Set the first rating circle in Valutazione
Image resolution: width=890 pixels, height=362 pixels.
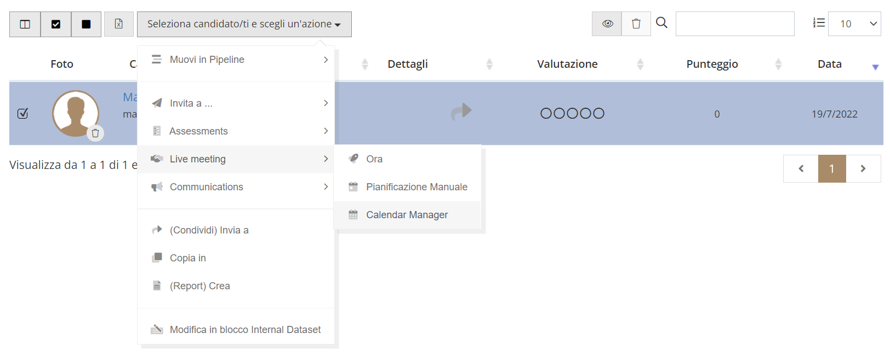[x=546, y=113]
